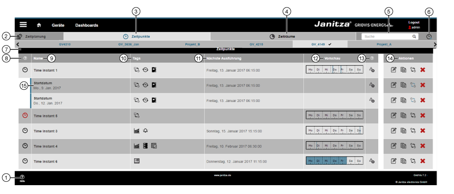This screenshot has width=454, height=194.
Task: Click the Hilfe help icon in footer
Action: [x=22, y=177]
